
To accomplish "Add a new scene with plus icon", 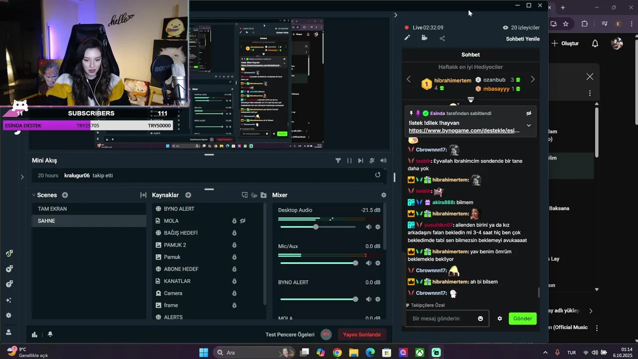I will point(65,195).
